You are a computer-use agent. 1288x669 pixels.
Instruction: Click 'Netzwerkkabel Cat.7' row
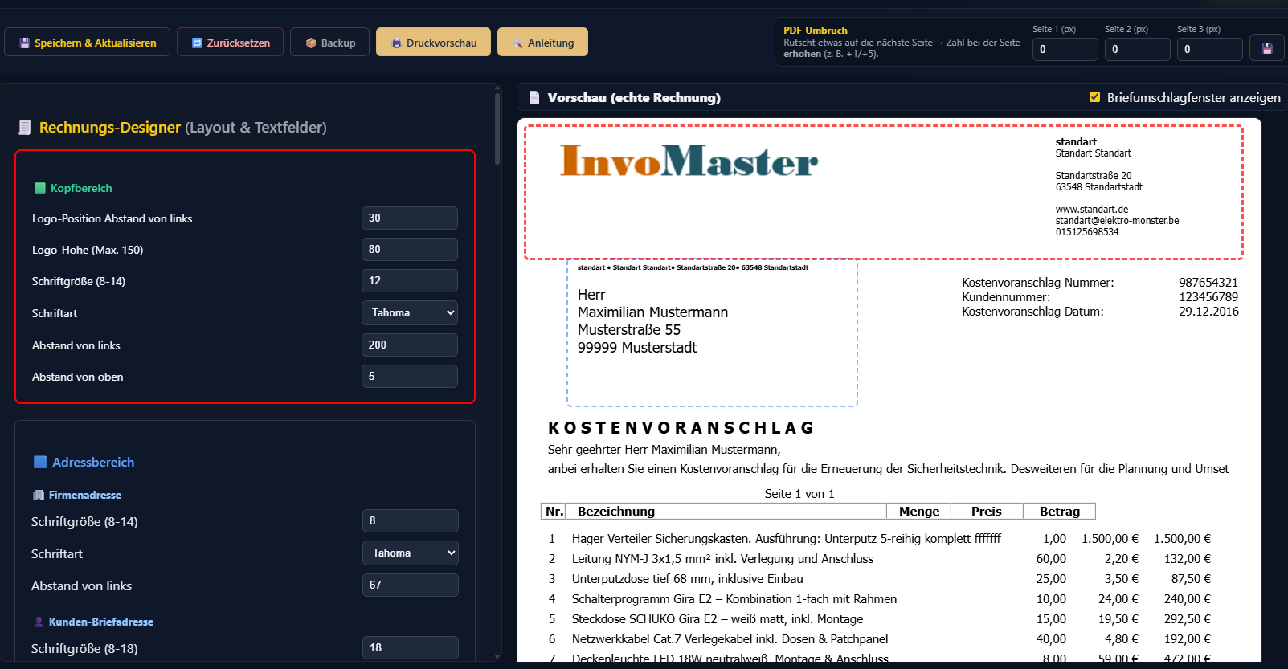(x=880, y=639)
